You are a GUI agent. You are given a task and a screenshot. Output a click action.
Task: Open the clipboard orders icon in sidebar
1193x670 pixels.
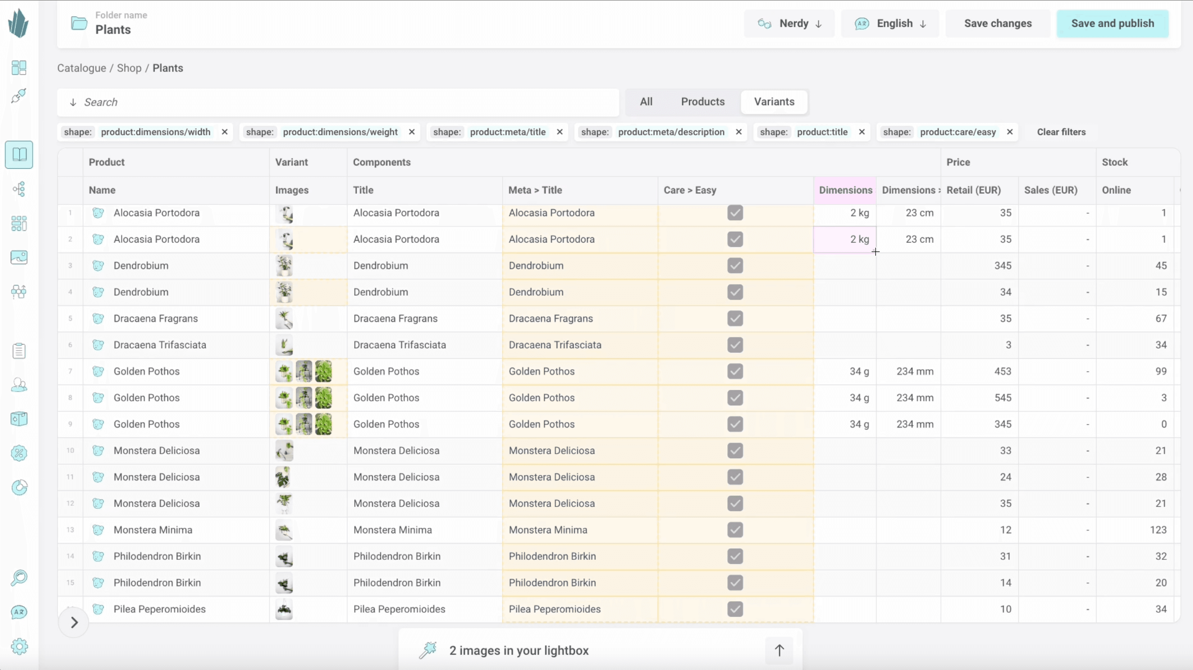[x=19, y=351]
